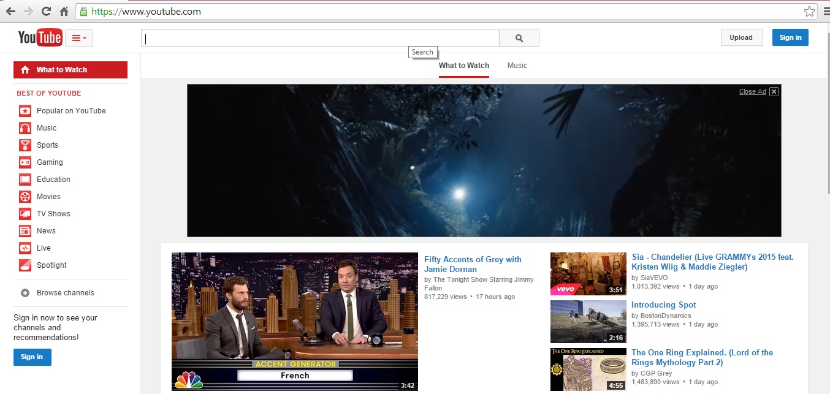Bookmark page with star icon

[809, 12]
